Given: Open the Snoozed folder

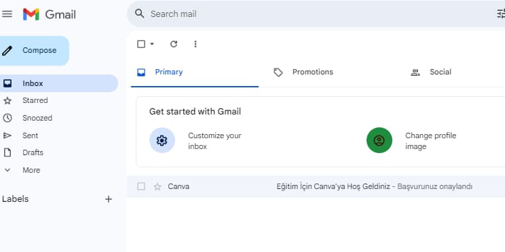Looking at the screenshot, I should point(37,118).
